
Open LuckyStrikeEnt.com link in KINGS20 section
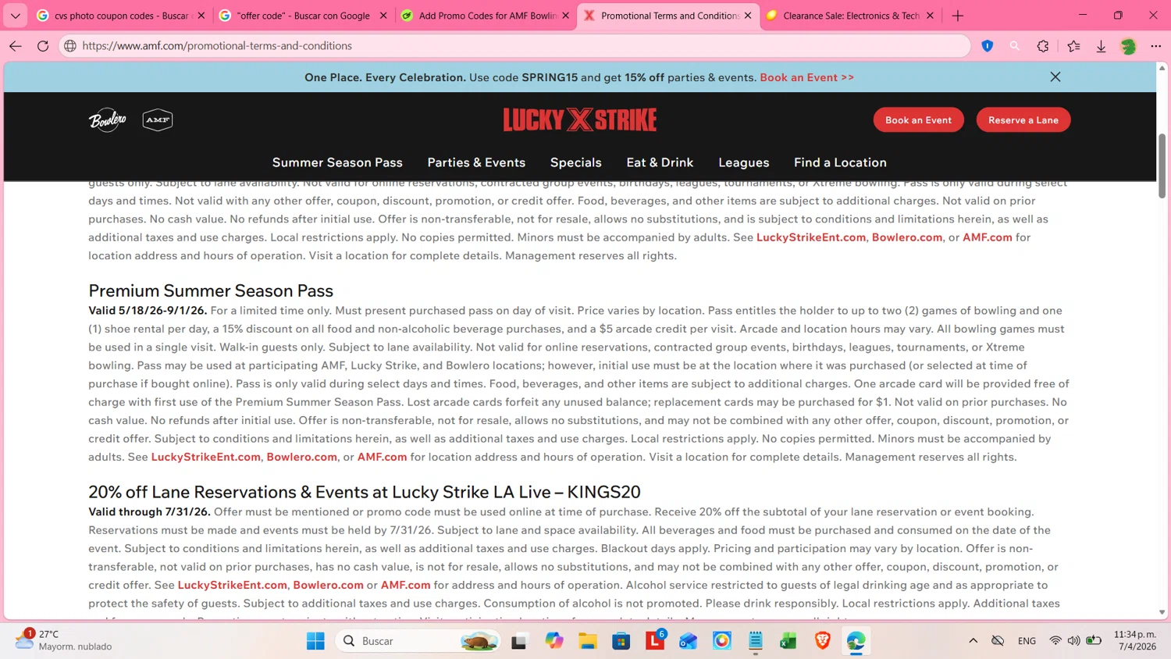click(x=232, y=585)
